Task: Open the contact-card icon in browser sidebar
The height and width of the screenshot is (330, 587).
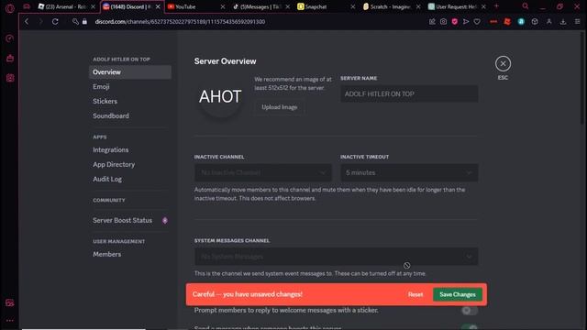Action: click(10, 78)
